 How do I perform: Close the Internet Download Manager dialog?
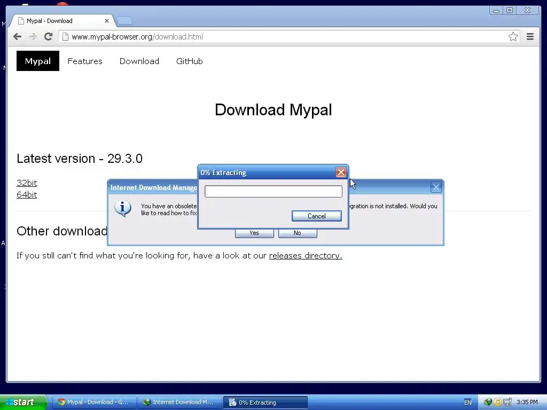[436, 187]
